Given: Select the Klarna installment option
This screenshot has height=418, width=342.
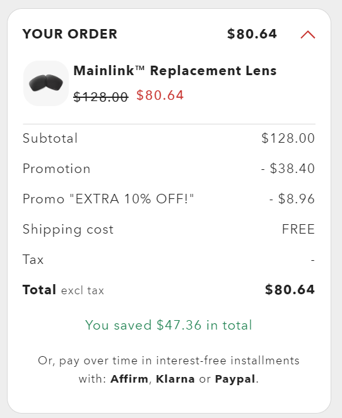Looking at the screenshot, I should click(x=175, y=379).
